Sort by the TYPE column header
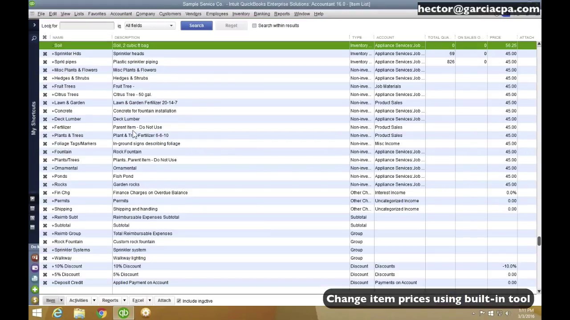This screenshot has width=570, height=320. click(357, 37)
